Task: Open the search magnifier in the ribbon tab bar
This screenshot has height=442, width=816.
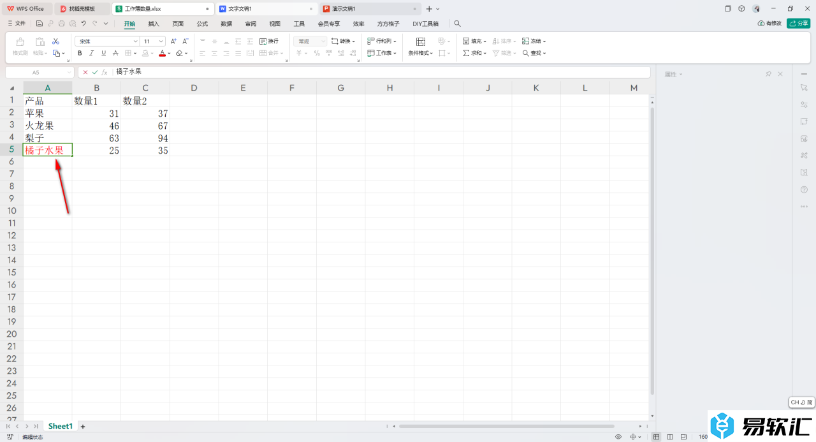Action: tap(457, 24)
